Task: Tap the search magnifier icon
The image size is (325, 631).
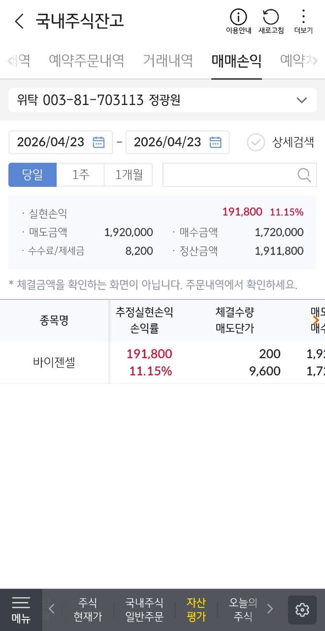Action: [304, 175]
